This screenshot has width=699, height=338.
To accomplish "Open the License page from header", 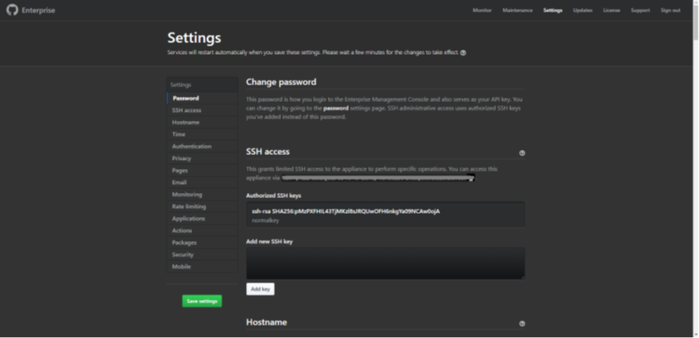I will click(x=611, y=10).
